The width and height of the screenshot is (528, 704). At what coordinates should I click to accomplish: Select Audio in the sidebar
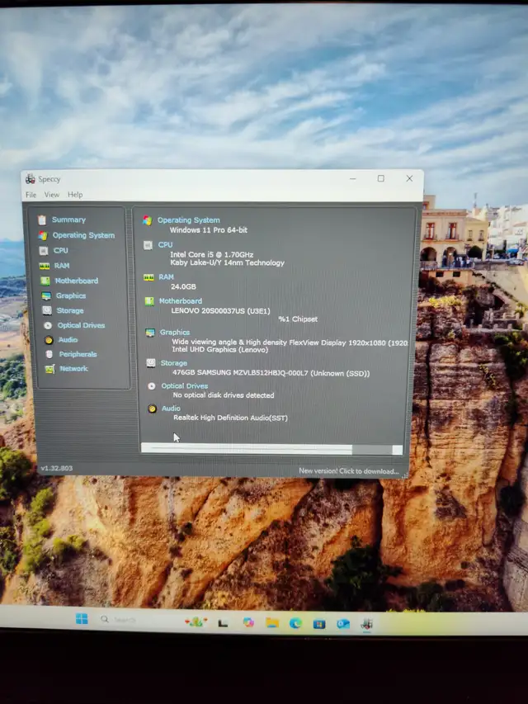click(x=68, y=340)
